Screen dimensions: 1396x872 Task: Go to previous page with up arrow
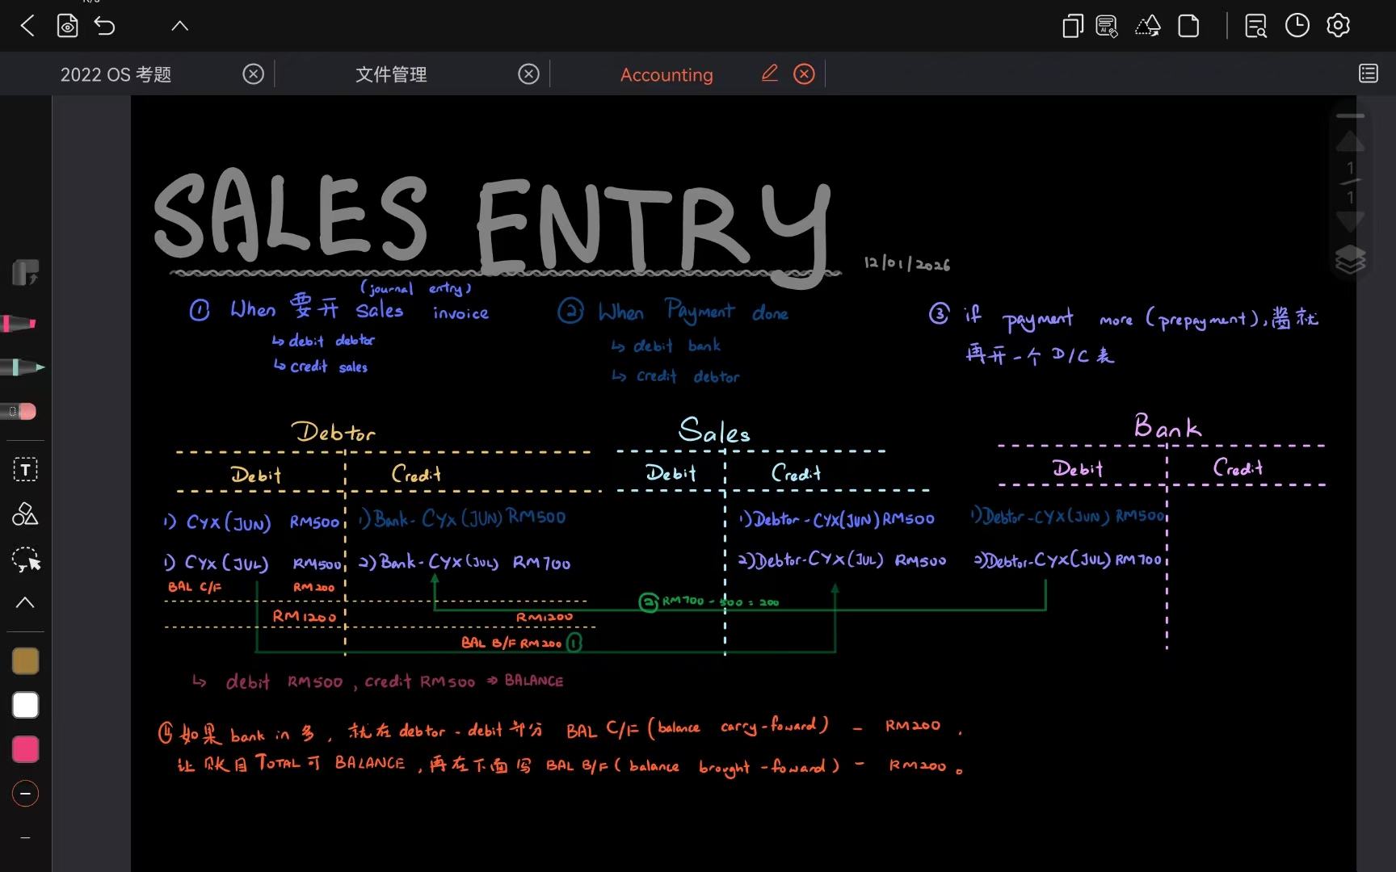[1350, 144]
